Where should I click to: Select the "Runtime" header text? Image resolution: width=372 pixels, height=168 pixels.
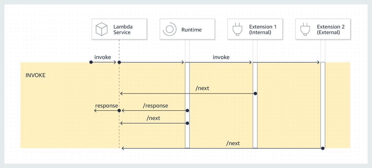pos(191,30)
